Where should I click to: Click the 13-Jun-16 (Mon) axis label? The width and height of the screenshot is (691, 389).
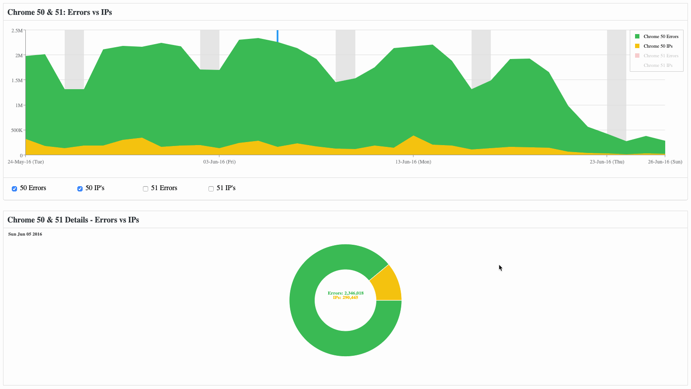[413, 162]
